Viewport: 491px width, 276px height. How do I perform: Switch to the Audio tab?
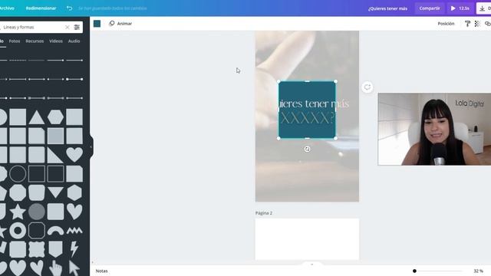pyautogui.click(x=74, y=41)
